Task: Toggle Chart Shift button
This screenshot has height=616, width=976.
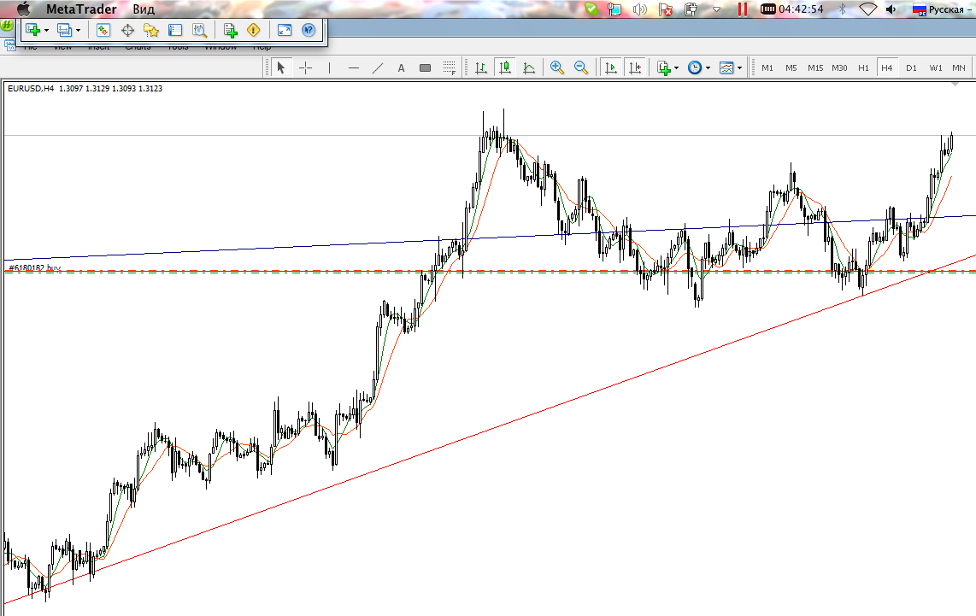Action: [x=635, y=67]
